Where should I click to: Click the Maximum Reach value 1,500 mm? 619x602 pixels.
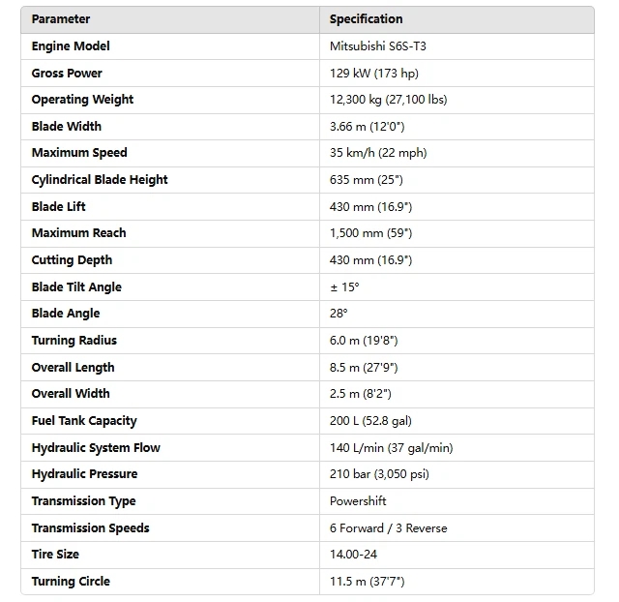pos(370,233)
